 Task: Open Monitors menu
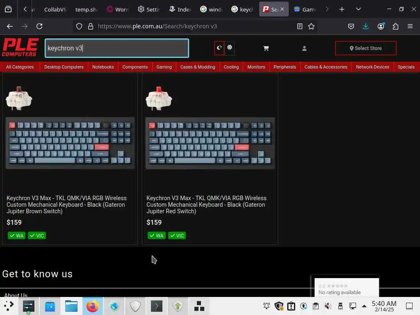pos(256,67)
